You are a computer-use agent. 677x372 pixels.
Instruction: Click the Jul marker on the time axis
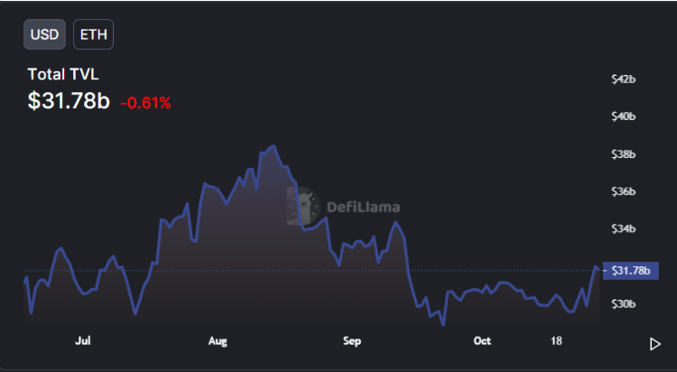(83, 341)
